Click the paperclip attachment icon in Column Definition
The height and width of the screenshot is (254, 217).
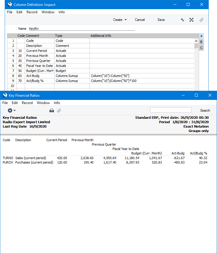point(201,20)
